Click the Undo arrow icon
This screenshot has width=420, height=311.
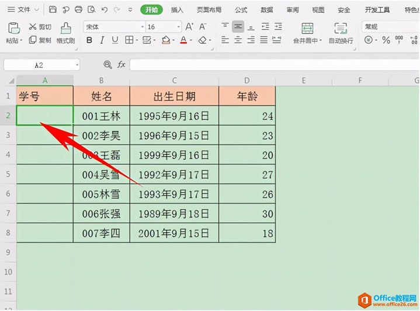(105, 10)
